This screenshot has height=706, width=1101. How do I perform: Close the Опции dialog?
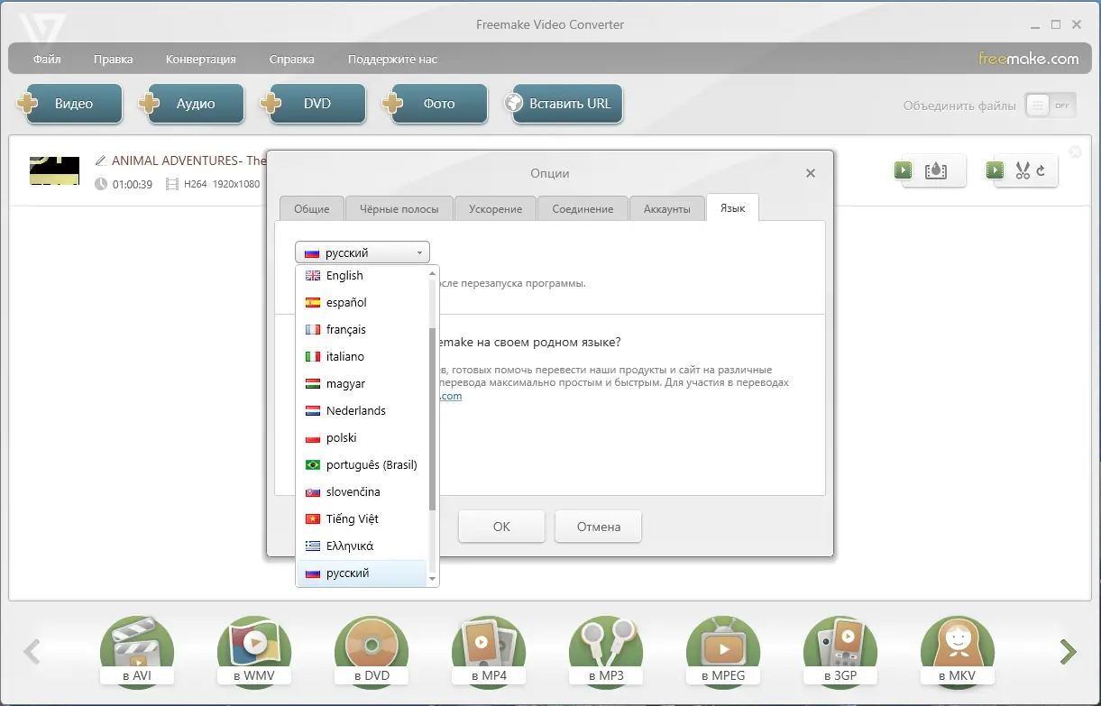(810, 173)
